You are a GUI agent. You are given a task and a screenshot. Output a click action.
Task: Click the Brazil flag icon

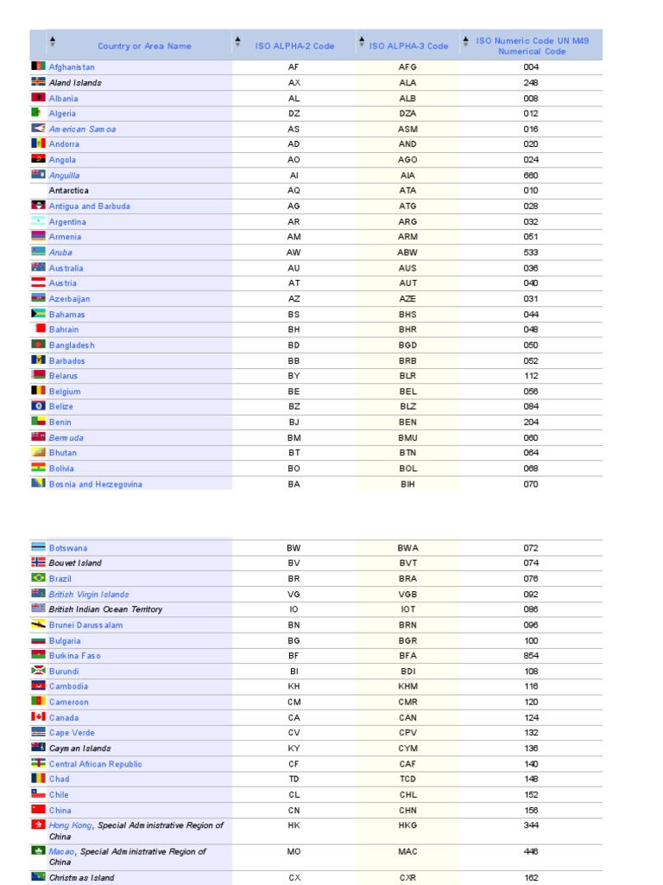[38, 578]
